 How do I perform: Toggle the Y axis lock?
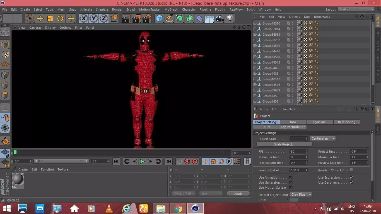(94, 19)
